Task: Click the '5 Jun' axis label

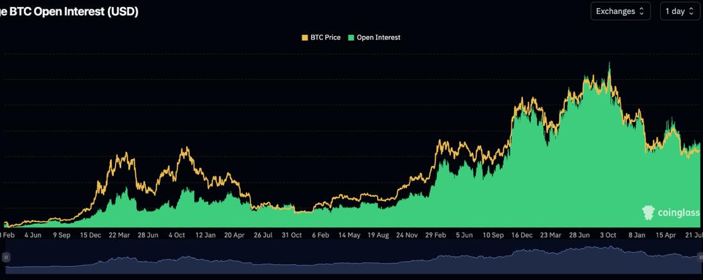Action: (464, 235)
